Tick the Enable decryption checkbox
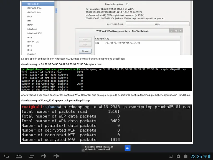The height and width of the screenshot is (160, 213). [x=127, y=4]
